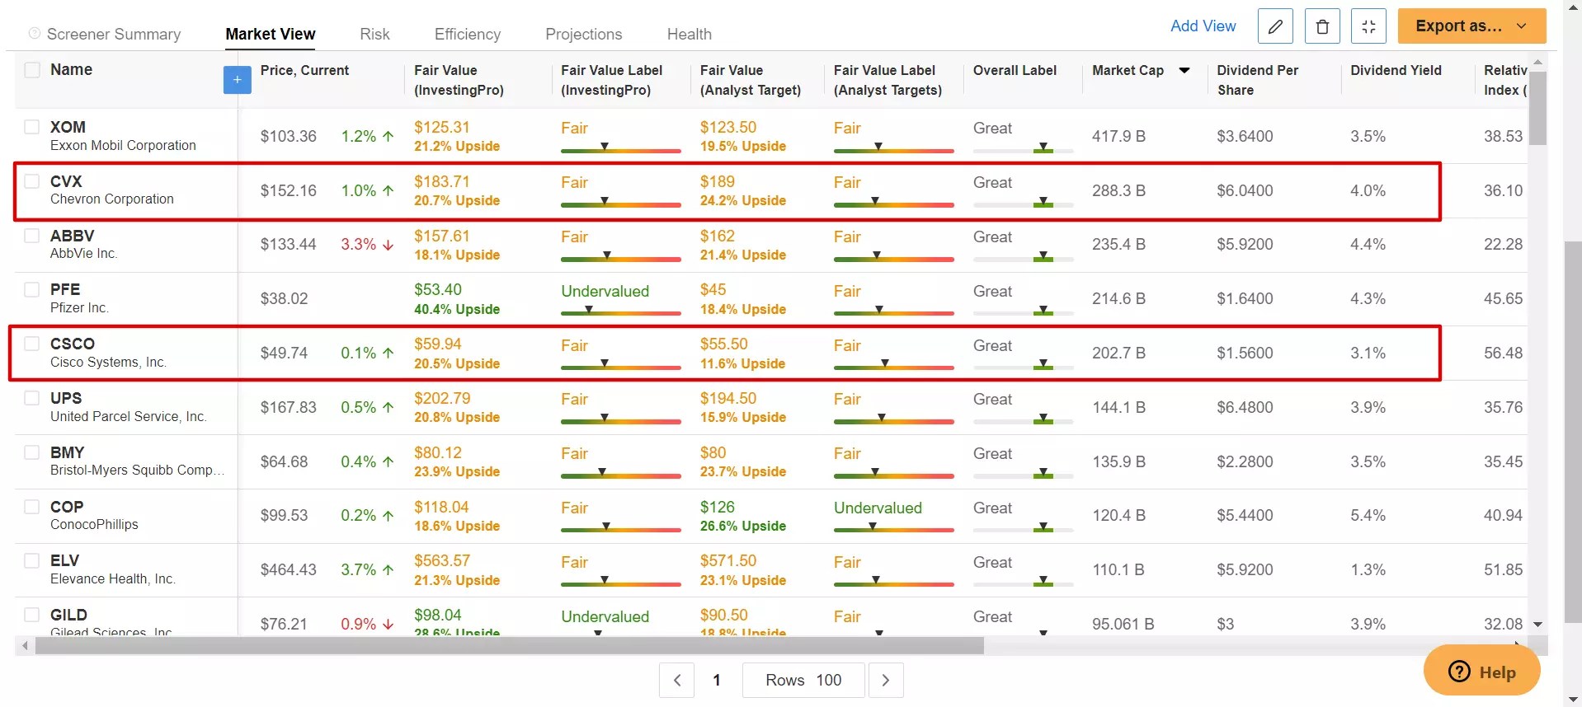The height and width of the screenshot is (707, 1582).
Task: Click UPS market cap 144.1 B
Action: pyautogui.click(x=1118, y=407)
